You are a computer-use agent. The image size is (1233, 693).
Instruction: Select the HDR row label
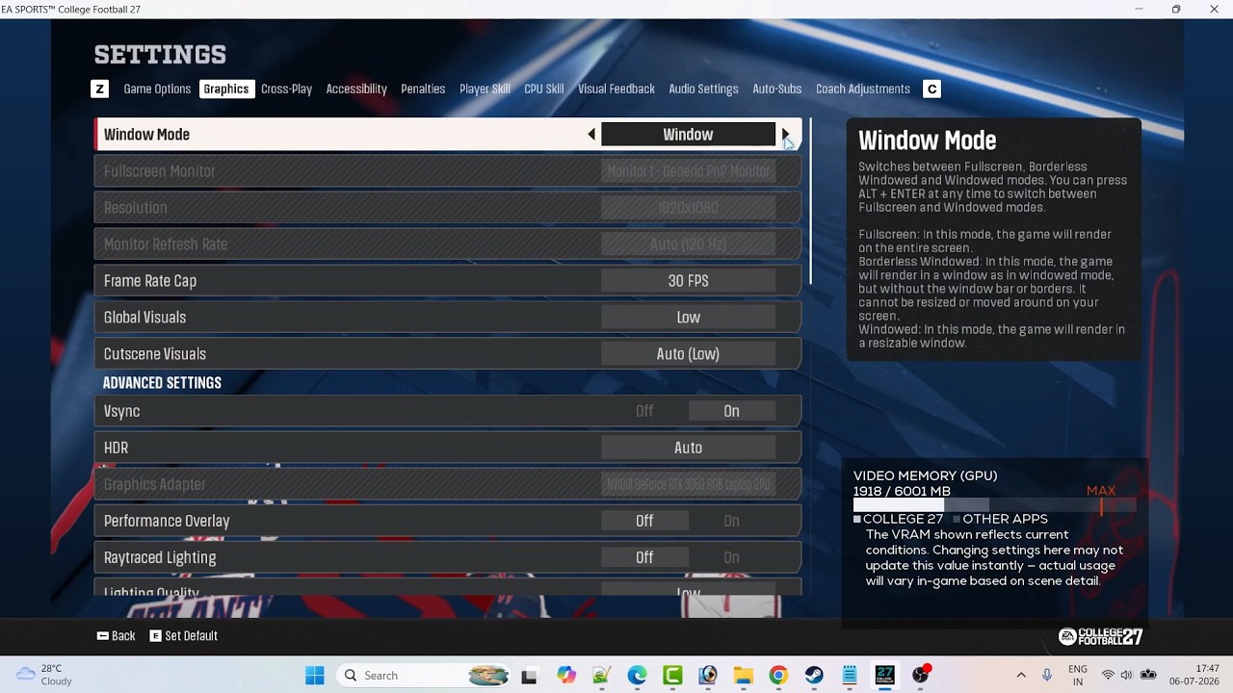pyautogui.click(x=116, y=448)
